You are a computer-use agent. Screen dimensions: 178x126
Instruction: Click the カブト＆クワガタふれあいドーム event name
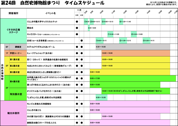coord(41,47)
